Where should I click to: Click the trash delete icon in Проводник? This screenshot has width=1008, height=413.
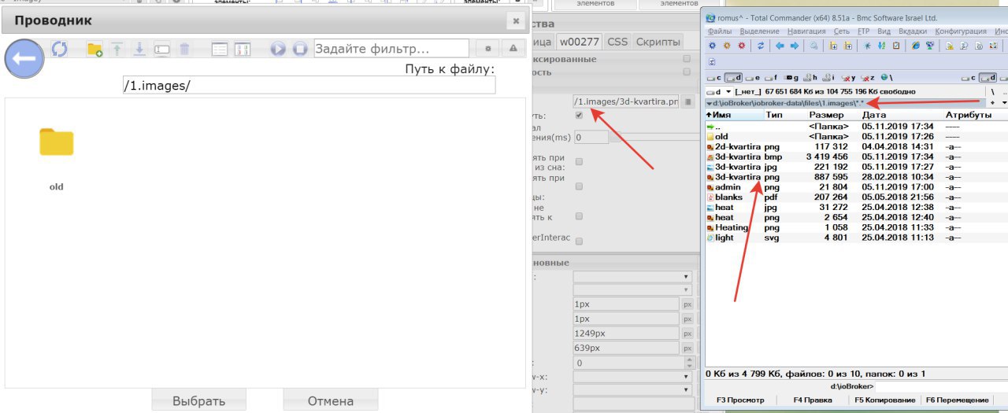point(184,49)
